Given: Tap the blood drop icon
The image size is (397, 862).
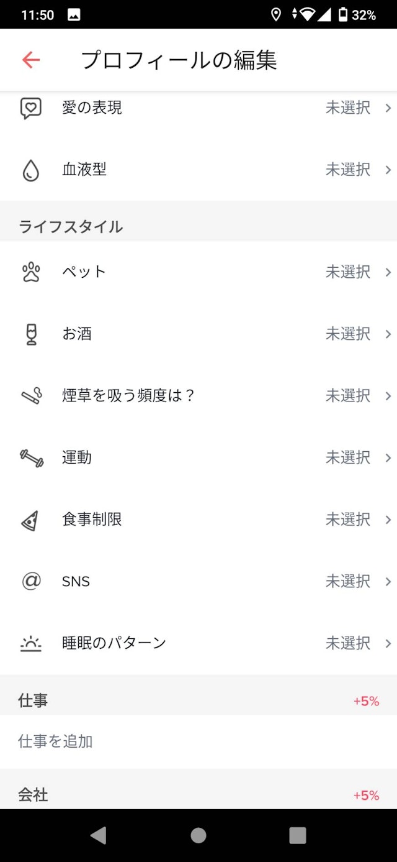Looking at the screenshot, I should [x=31, y=170].
